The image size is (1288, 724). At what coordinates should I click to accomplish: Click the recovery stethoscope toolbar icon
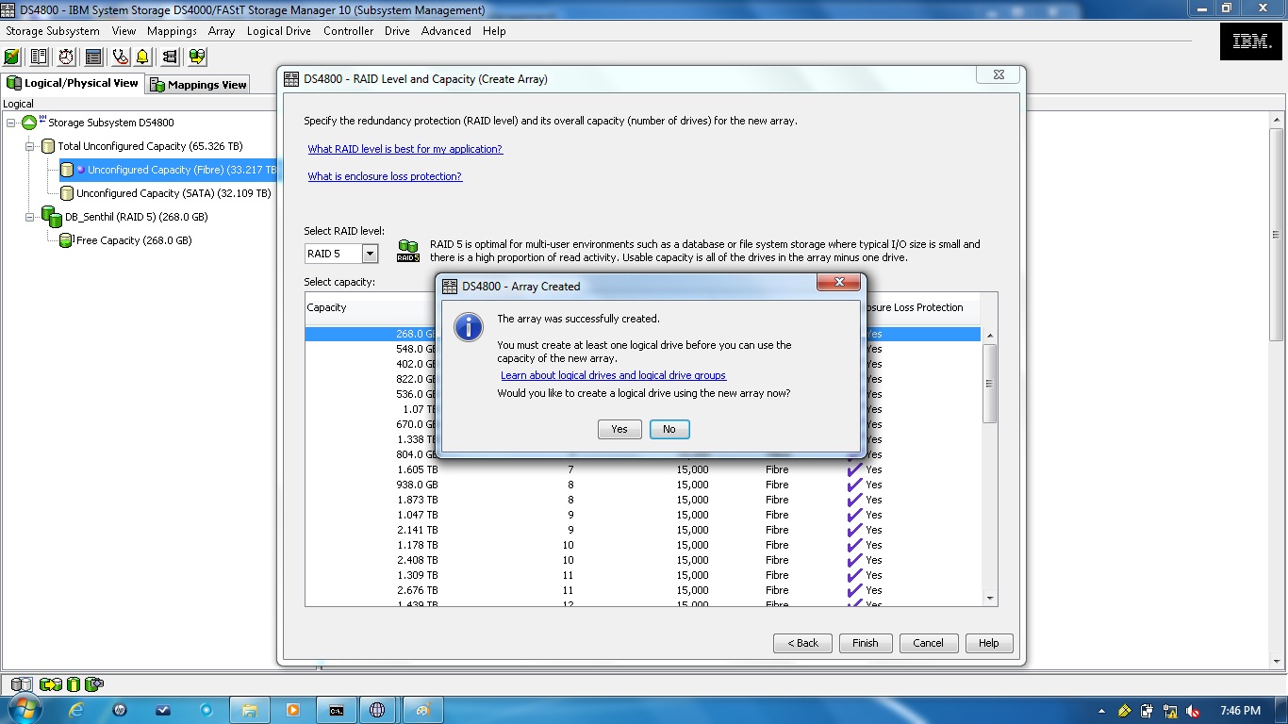[118, 57]
